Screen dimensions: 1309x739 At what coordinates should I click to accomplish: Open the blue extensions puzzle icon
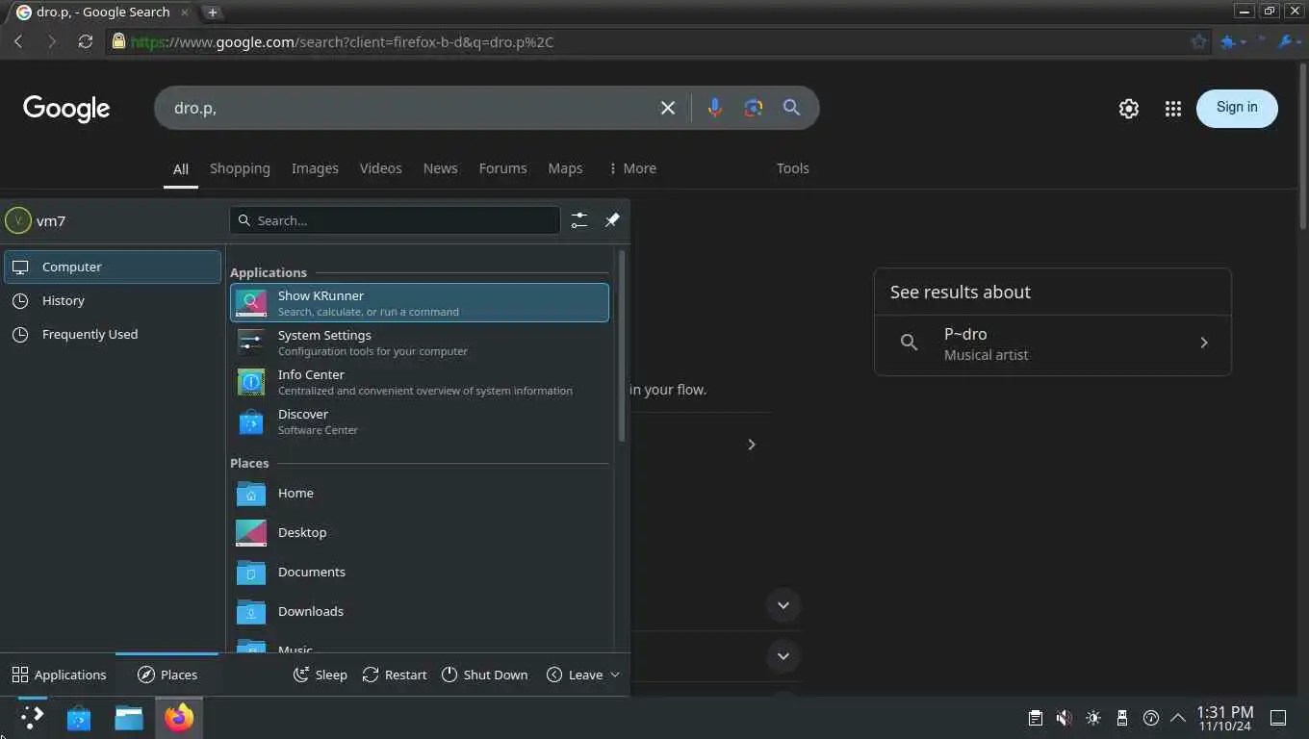(1227, 41)
